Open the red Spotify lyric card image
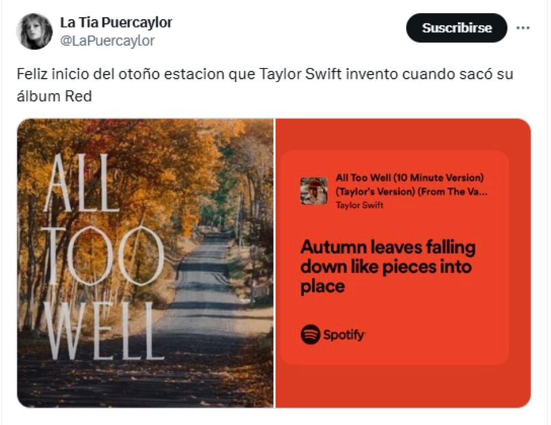 403,263
